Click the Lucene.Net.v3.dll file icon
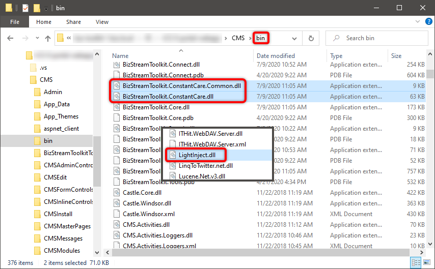435x269 pixels. click(x=173, y=176)
